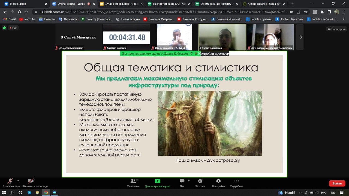This screenshot has height=196, width=349.
Task: Click the REC recording indicator
Action: tap(13, 28)
